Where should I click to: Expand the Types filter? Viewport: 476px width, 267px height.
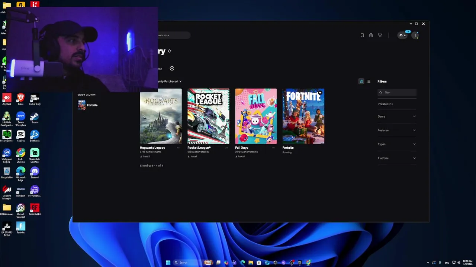pos(397,144)
